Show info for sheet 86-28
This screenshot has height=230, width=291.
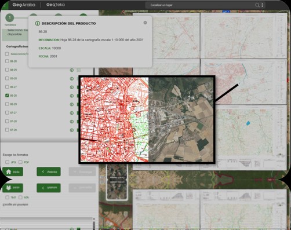(x=72, y=96)
